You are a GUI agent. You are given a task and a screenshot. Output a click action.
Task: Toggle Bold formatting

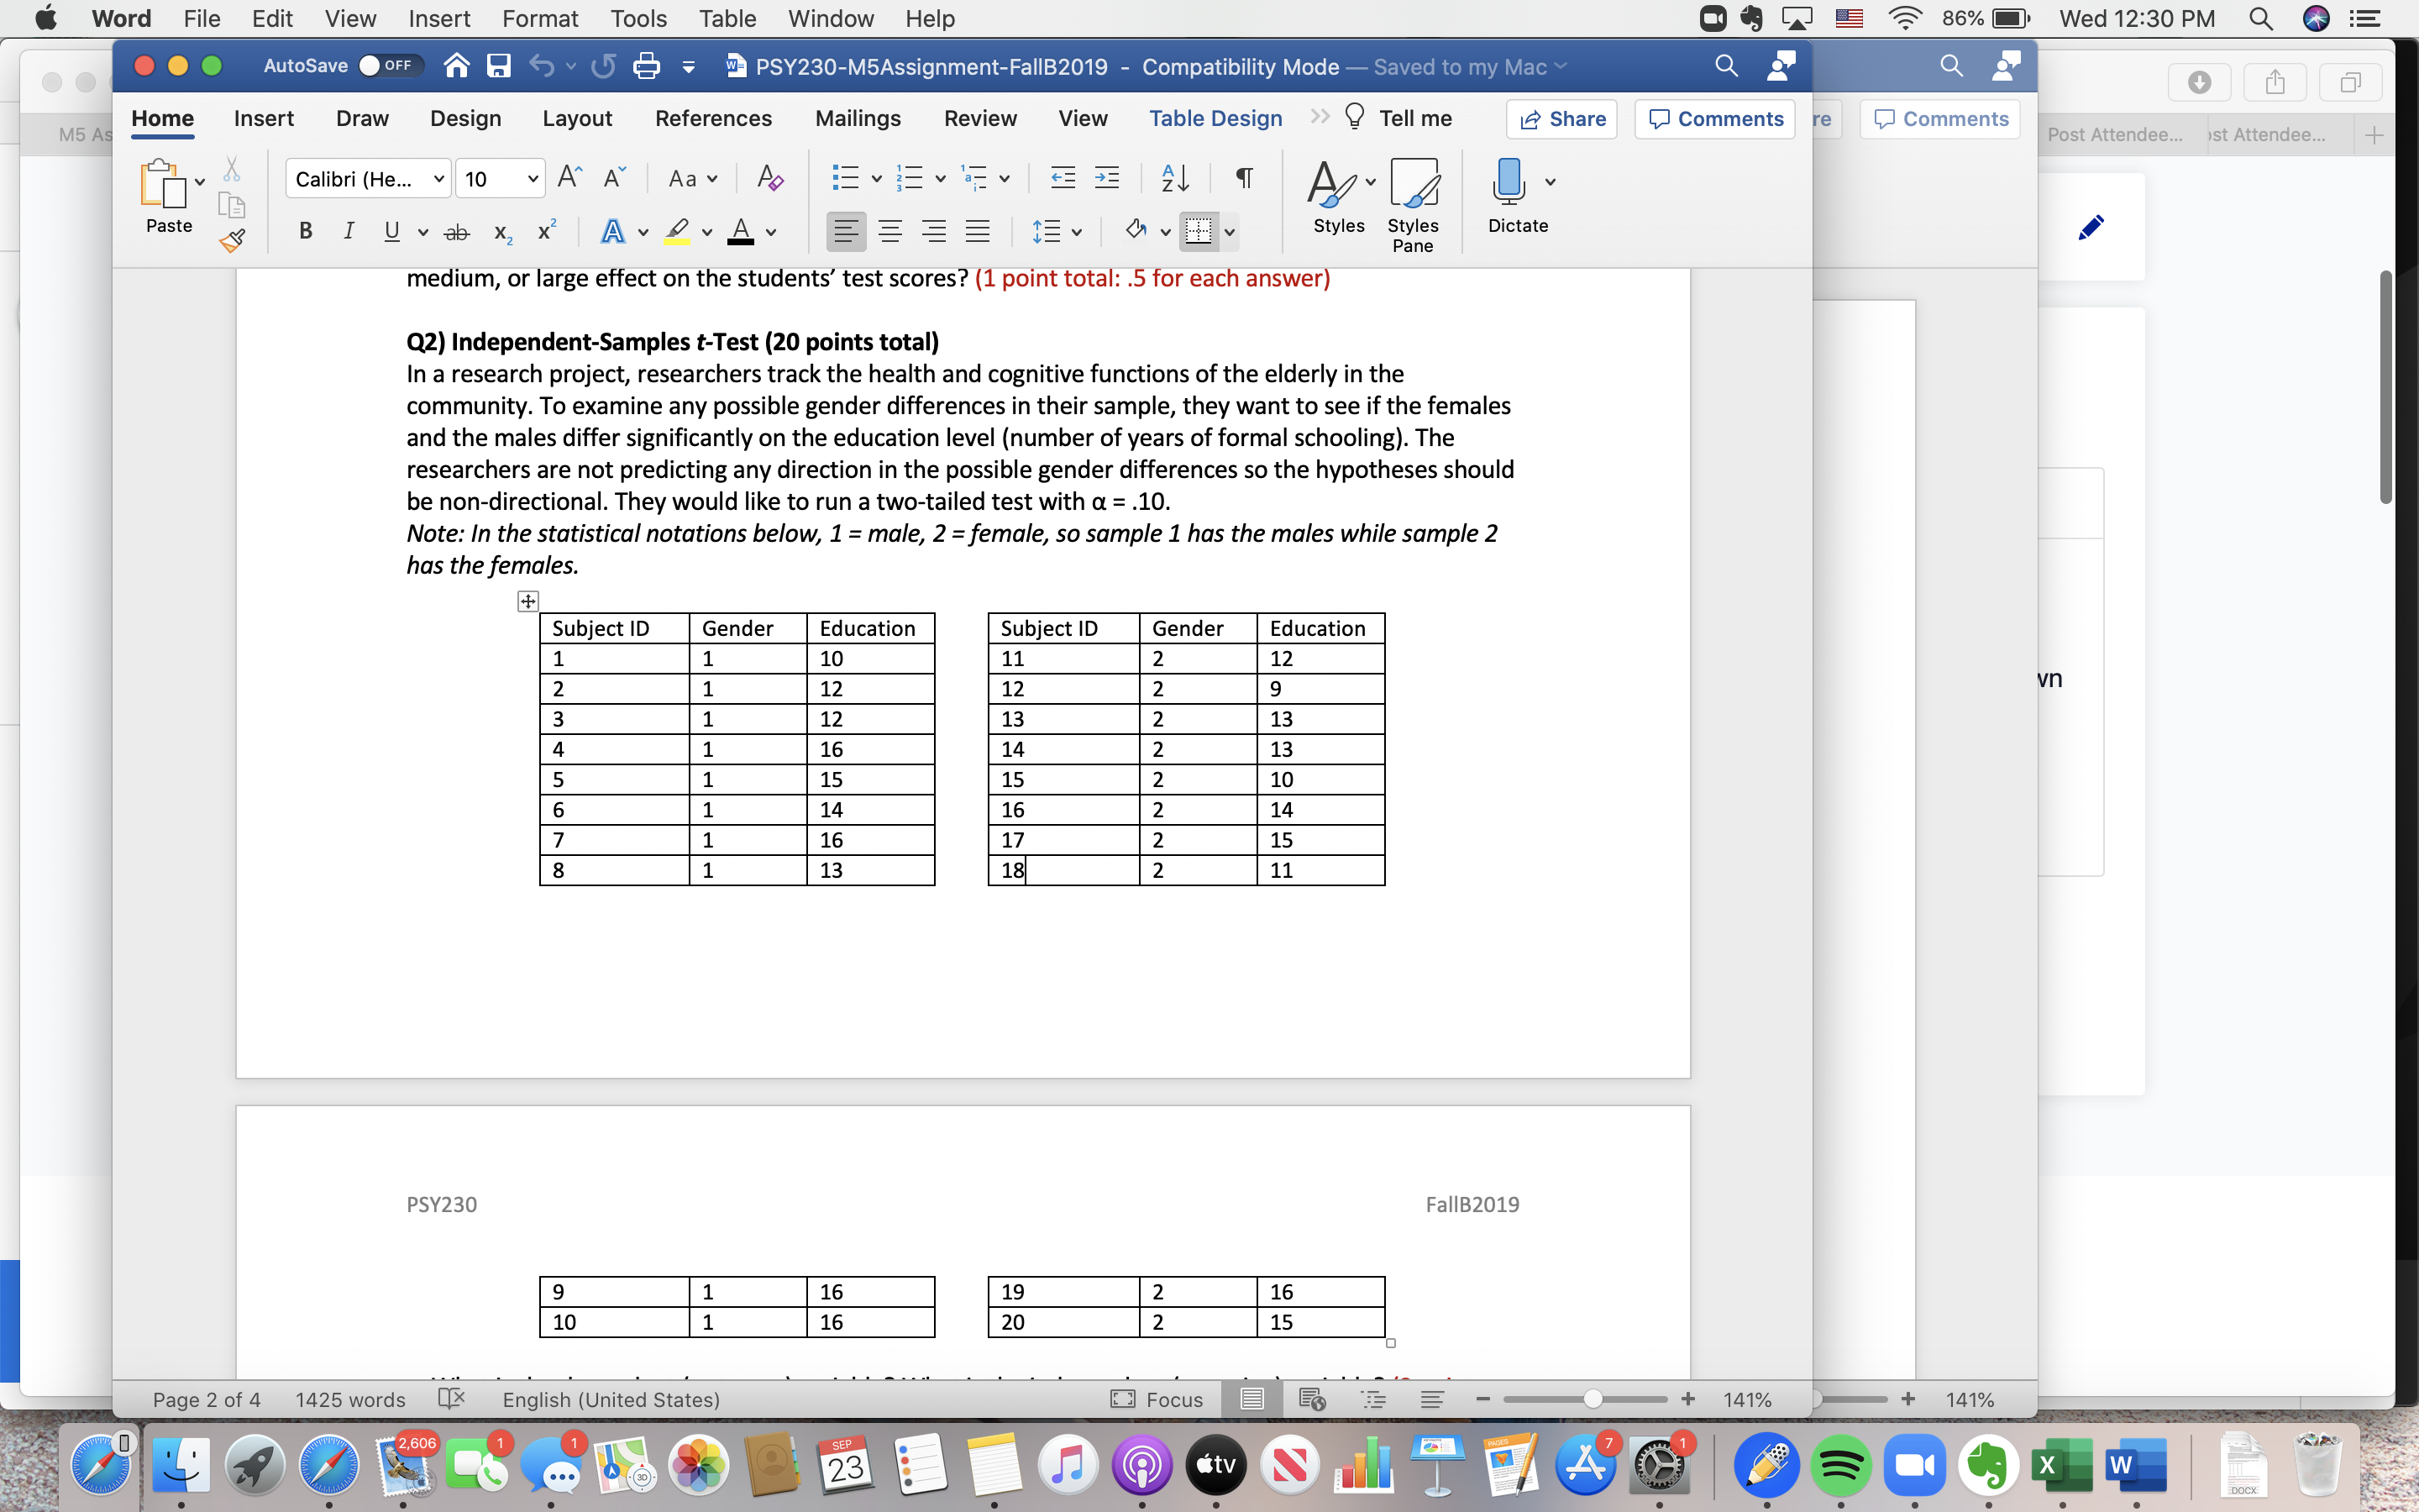point(306,232)
